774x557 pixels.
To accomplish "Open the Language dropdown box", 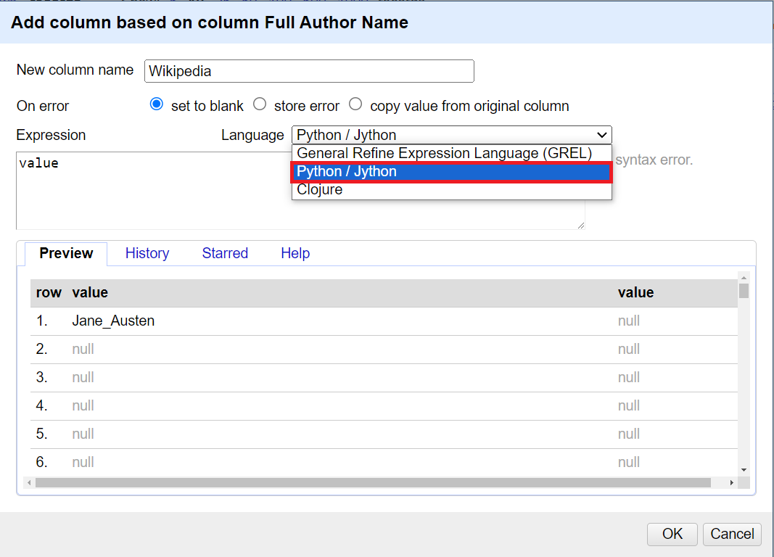I will 451,135.
